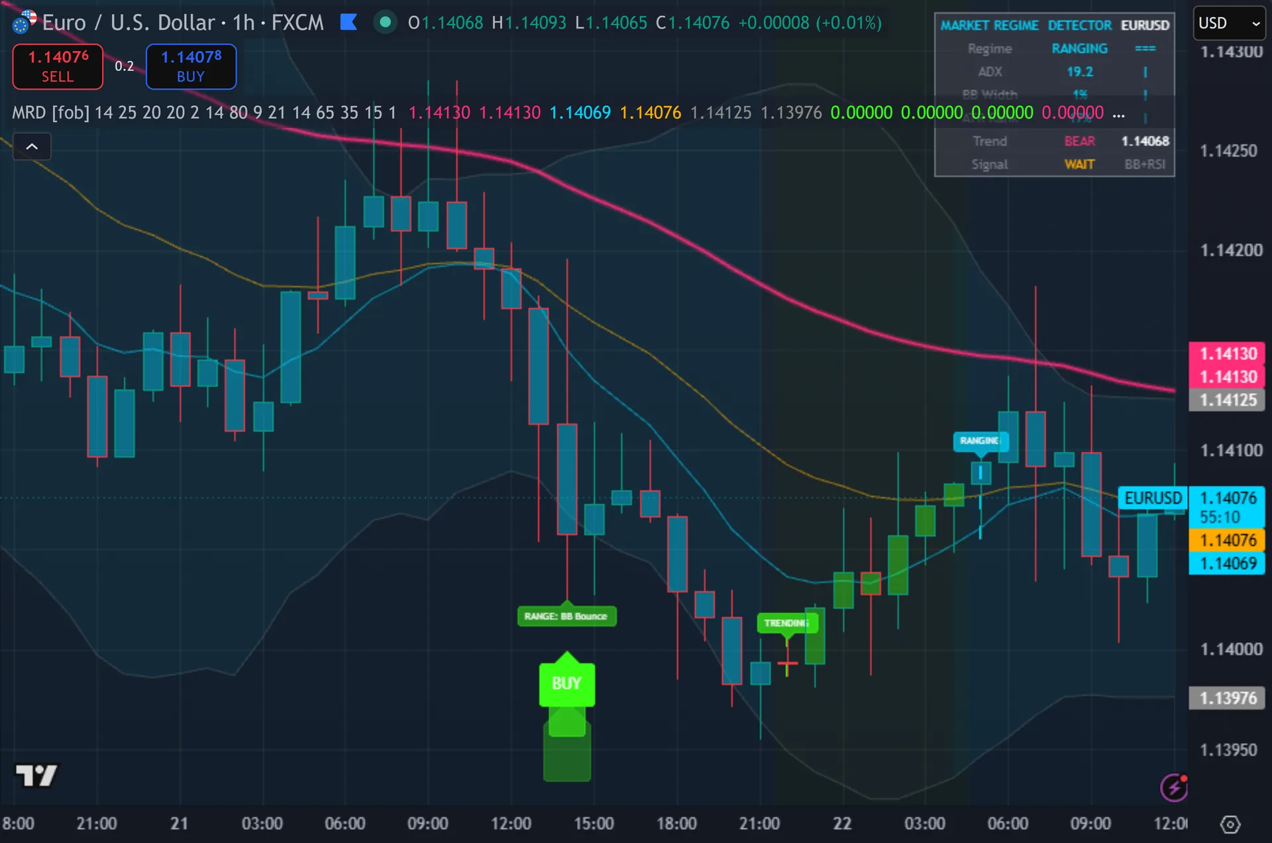Screen dimensions: 1272x843
Task: Select the MRD [fob] indicator title
Action: pos(50,113)
